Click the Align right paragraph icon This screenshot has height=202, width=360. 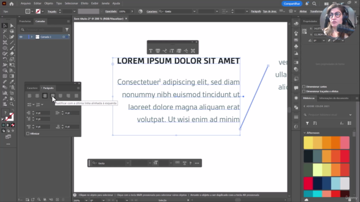(45, 96)
